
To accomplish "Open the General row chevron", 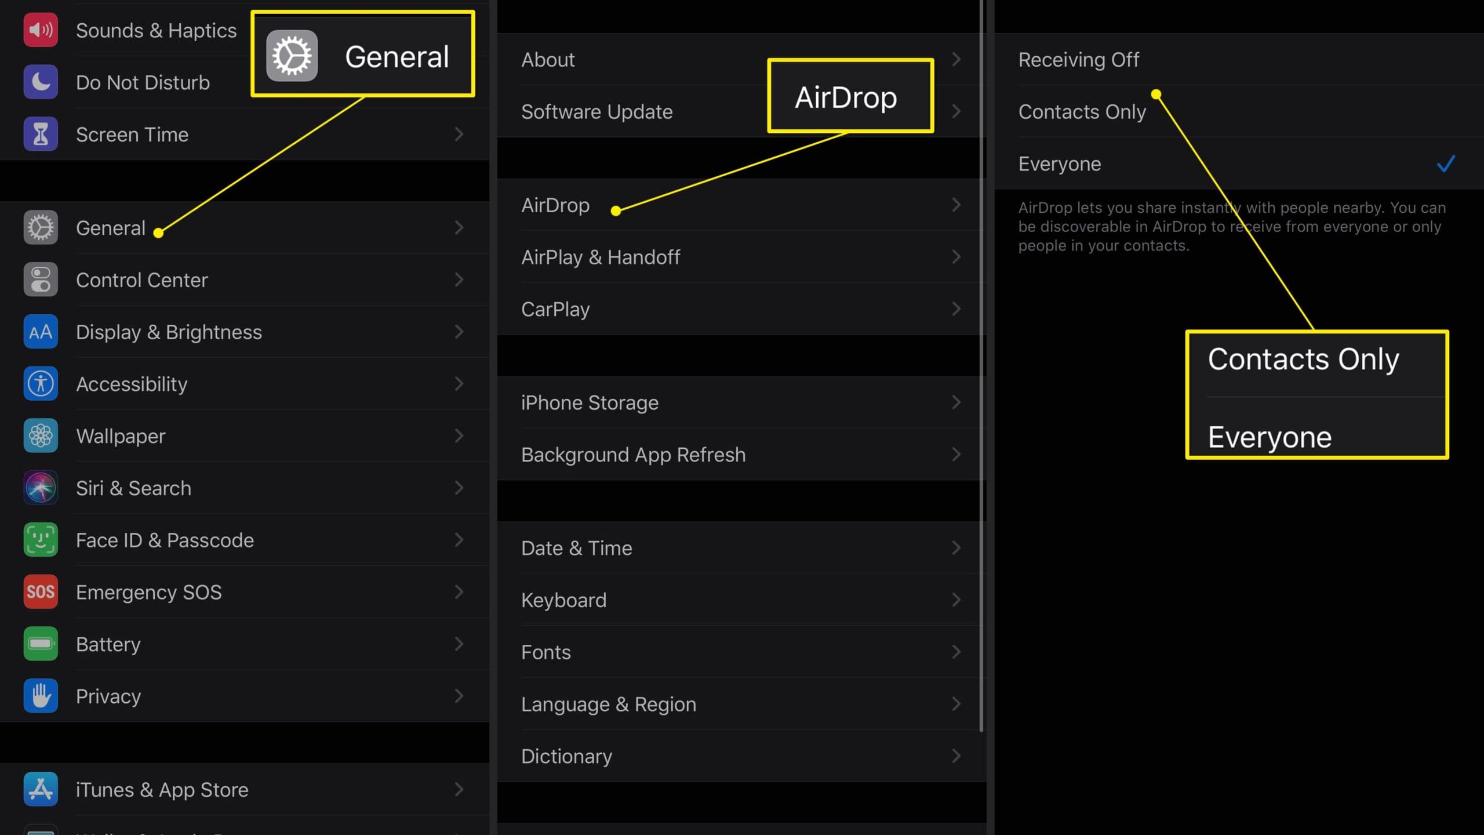I will click(459, 227).
